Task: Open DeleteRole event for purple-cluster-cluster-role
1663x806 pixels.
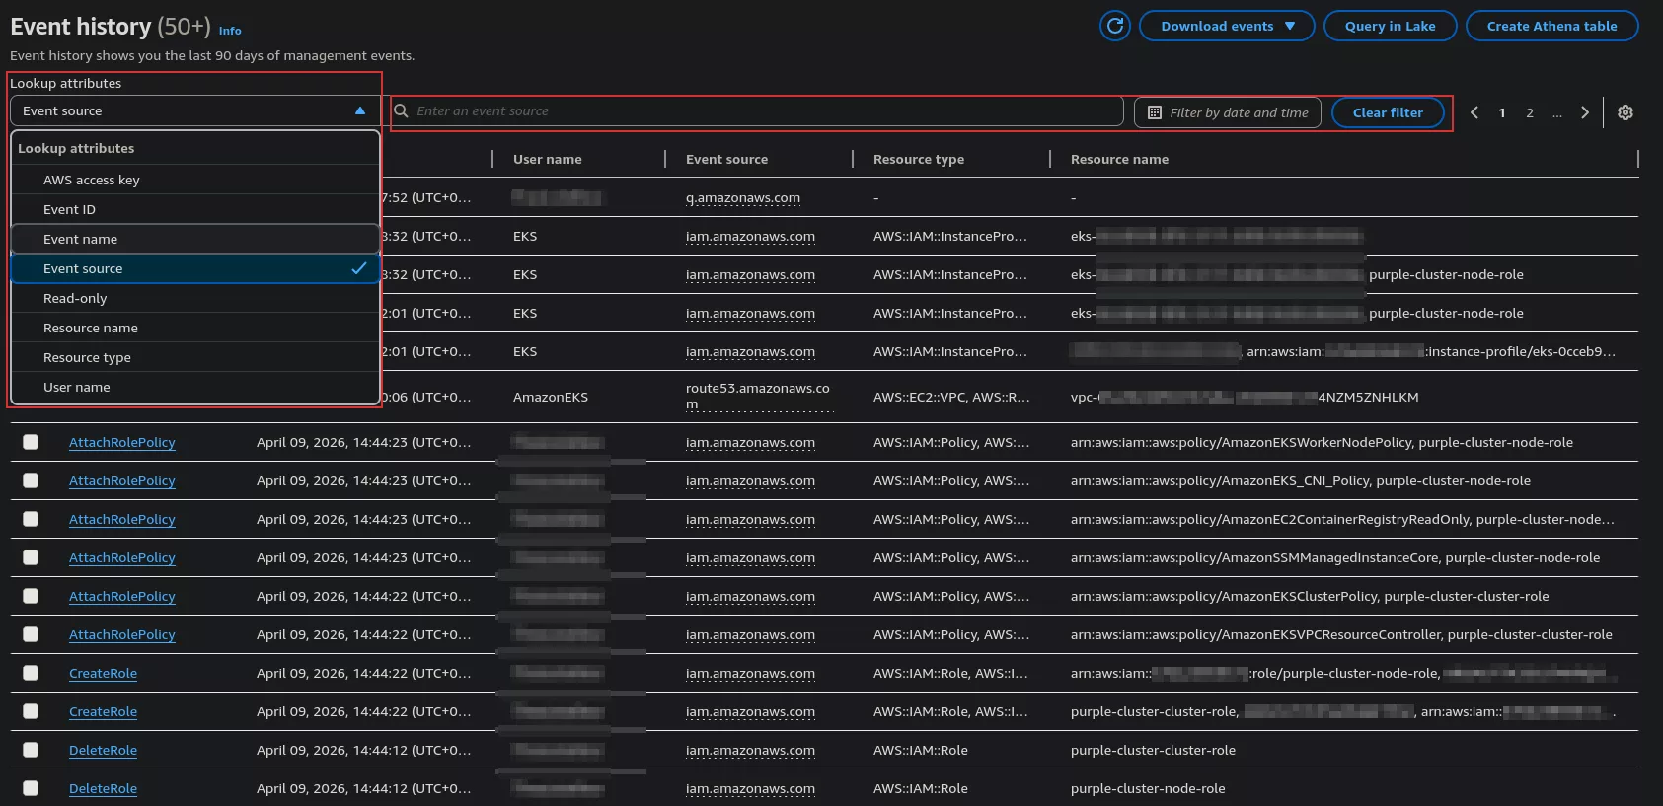Action: point(103,750)
